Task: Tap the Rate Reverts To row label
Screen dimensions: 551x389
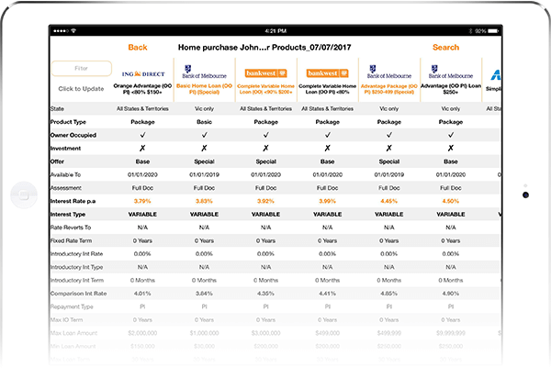Action: coord(71,228)
